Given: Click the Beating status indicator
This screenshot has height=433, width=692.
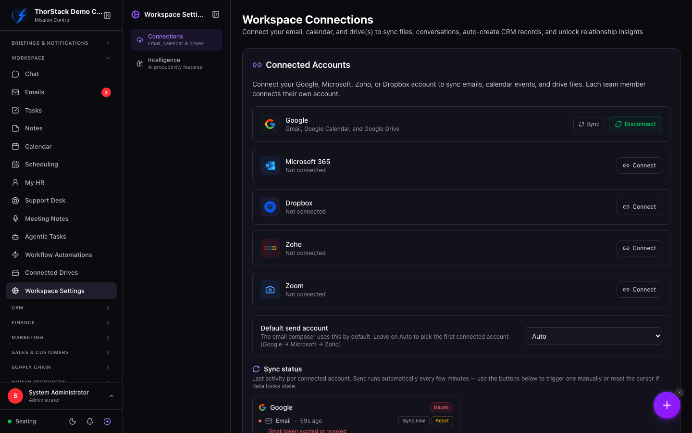Looking at the screenshot, I should click(22, 421).
